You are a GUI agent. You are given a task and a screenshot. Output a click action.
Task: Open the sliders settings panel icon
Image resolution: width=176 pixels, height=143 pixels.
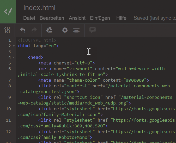(x=7, y=30)
